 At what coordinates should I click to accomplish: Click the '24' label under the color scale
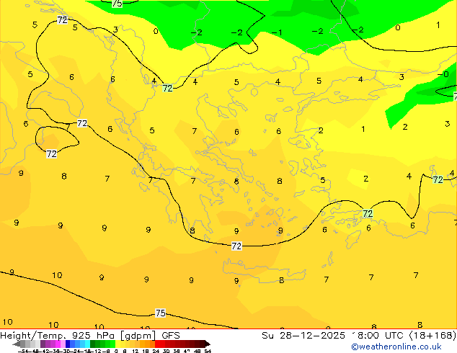click(x=156, y=352)
